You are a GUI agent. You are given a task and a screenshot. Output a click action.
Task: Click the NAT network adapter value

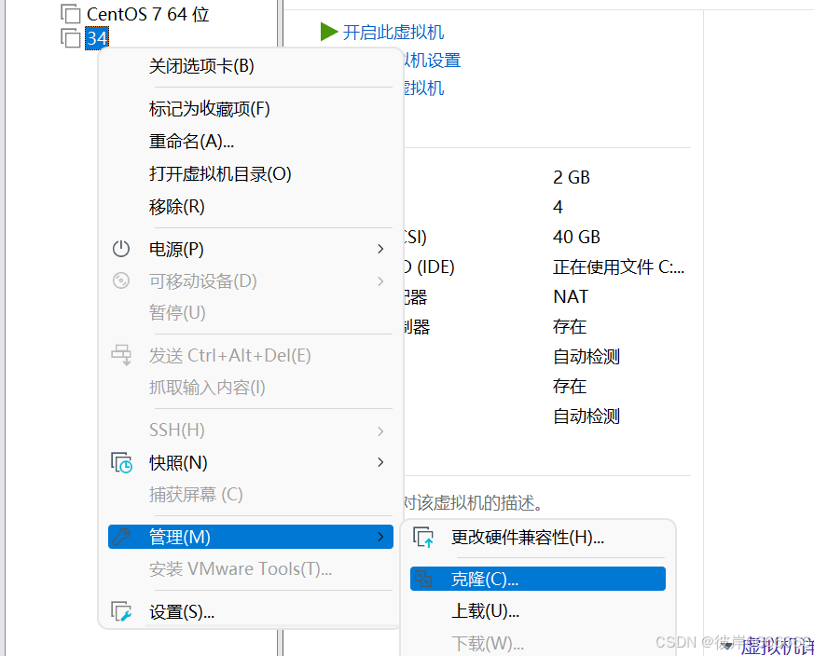pos(571,296)
